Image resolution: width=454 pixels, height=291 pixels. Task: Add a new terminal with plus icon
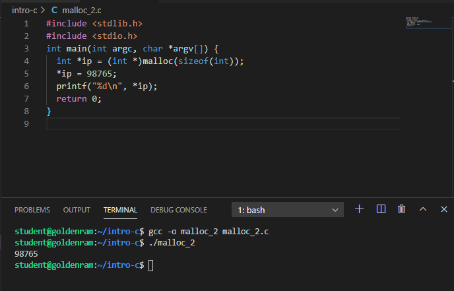click(360, 209)
